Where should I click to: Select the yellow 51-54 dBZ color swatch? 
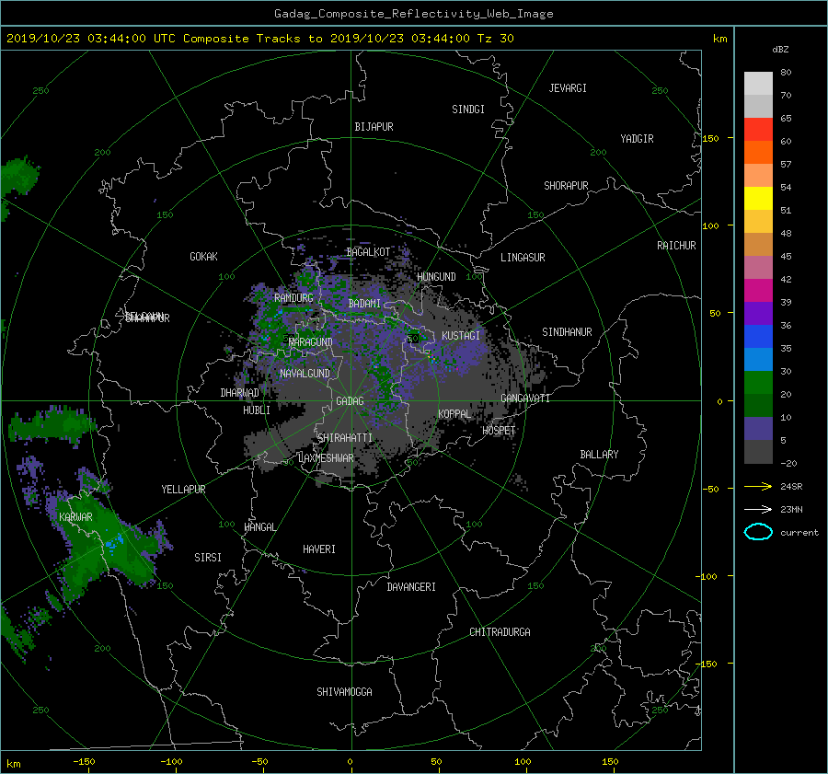tap(758, 198)
